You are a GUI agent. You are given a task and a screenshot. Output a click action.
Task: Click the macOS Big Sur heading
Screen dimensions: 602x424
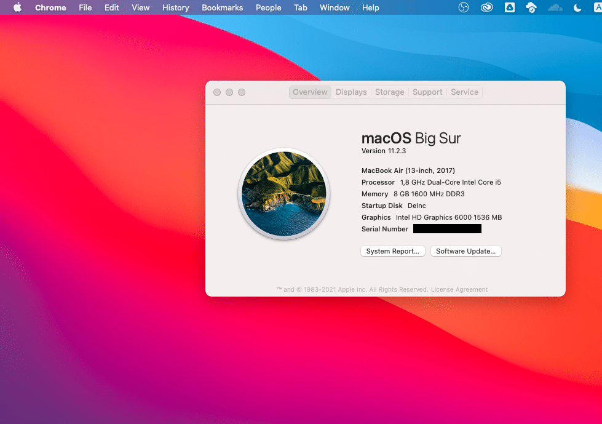pyautogui.click(x=411, y=138)
